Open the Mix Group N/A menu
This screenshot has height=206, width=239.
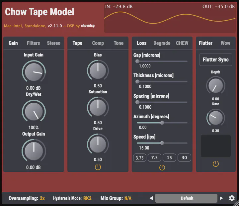coord(128,198)
